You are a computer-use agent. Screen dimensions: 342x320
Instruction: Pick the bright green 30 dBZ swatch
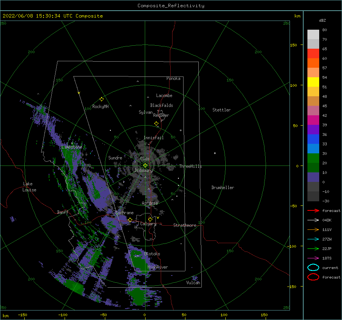point(313,158)
